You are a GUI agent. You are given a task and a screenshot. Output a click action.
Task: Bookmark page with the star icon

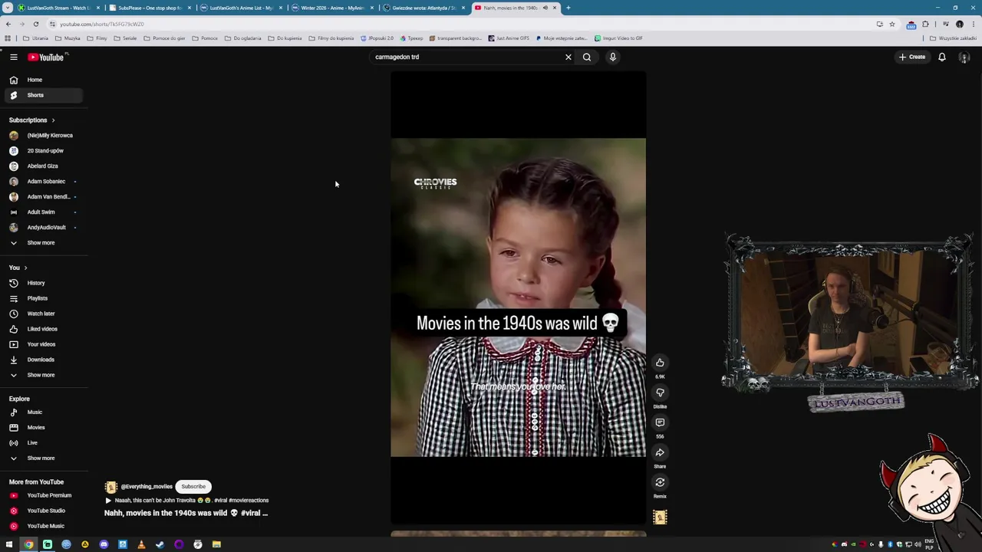tap(891, 24)
